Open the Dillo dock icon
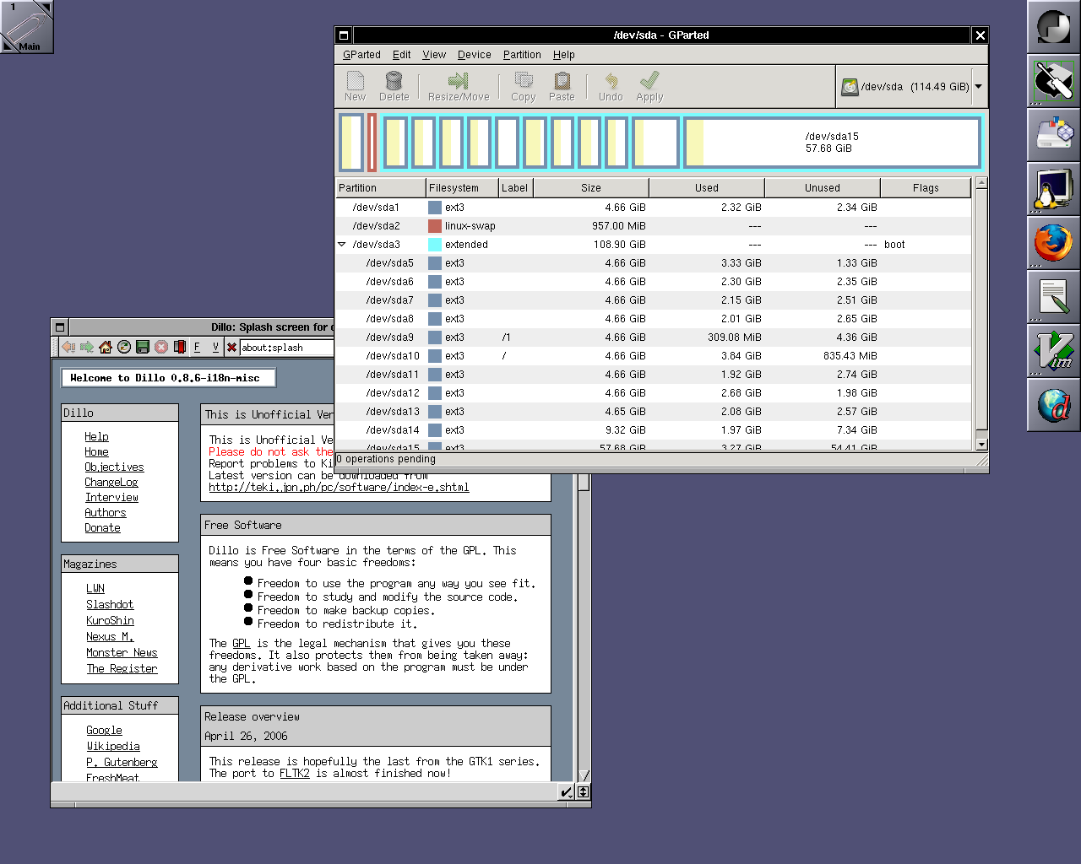Viewport: 1081px width, 864px height. click(1053, 405)
